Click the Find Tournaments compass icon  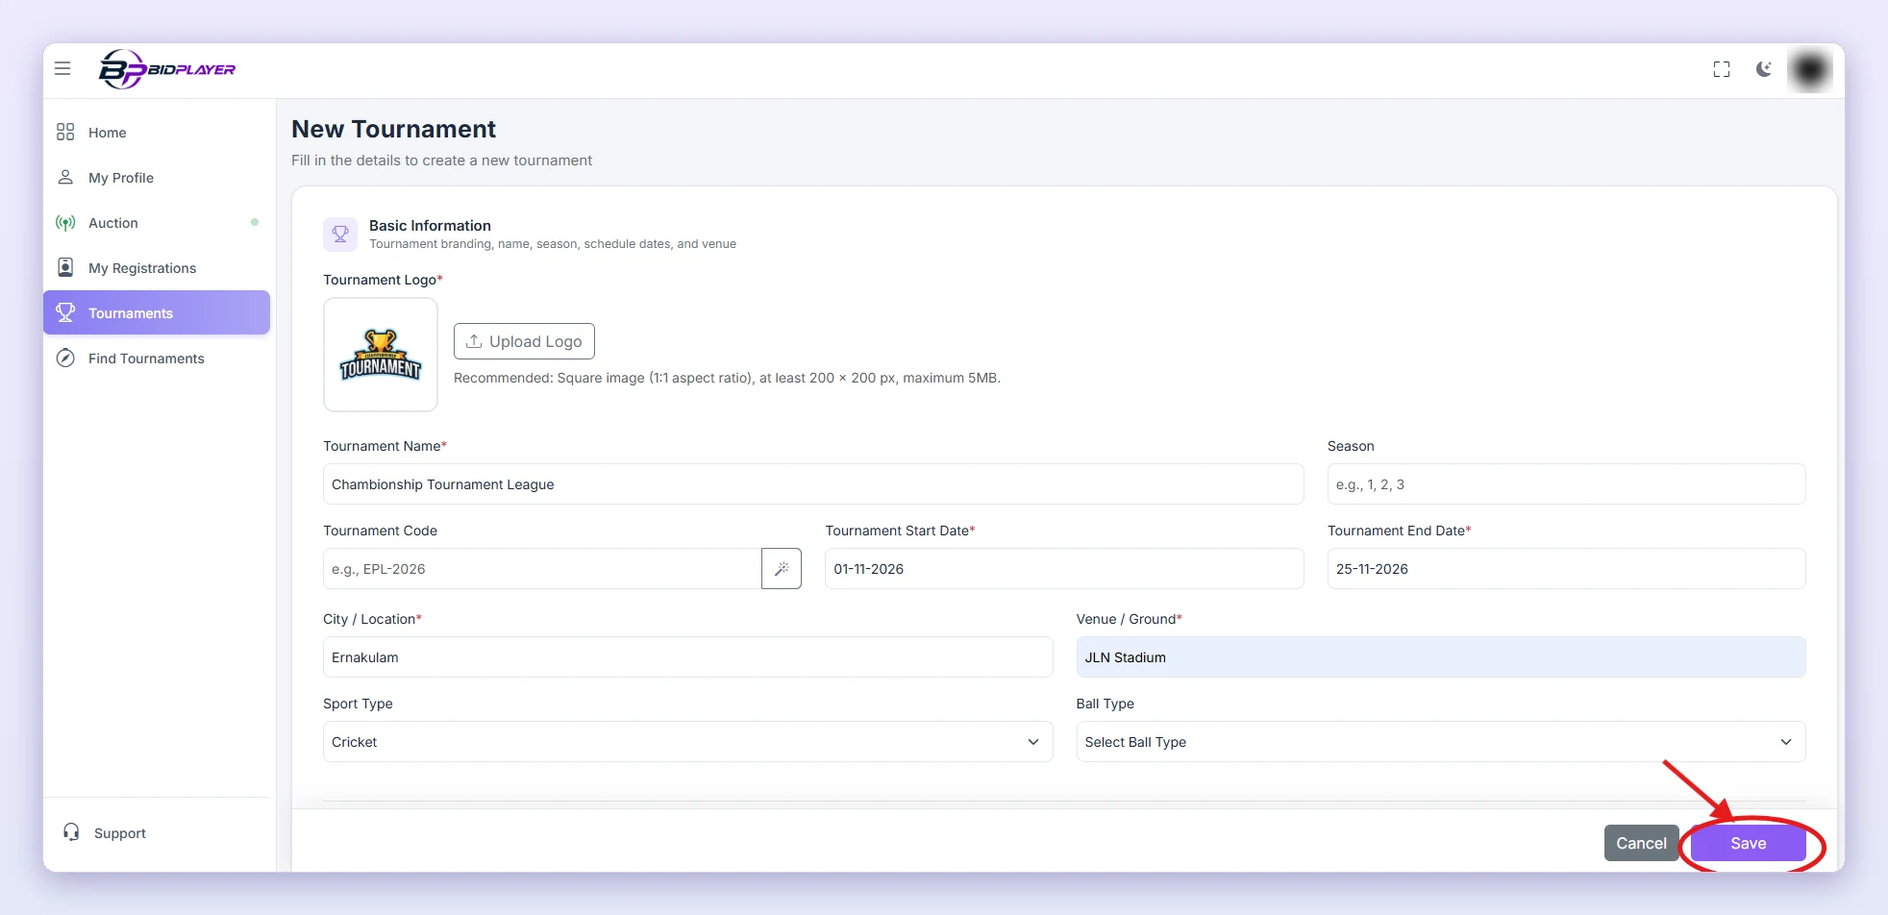(x=65, y=358)
